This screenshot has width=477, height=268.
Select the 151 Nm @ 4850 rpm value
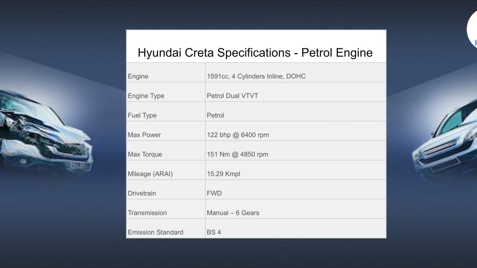coord(238,154)
